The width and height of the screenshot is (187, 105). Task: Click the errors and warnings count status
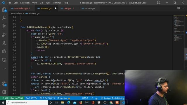click(47, 98)
